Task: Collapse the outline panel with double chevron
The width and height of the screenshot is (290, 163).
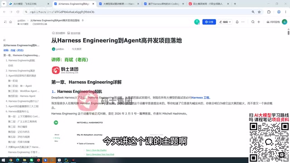Action: tap(4, 40)
